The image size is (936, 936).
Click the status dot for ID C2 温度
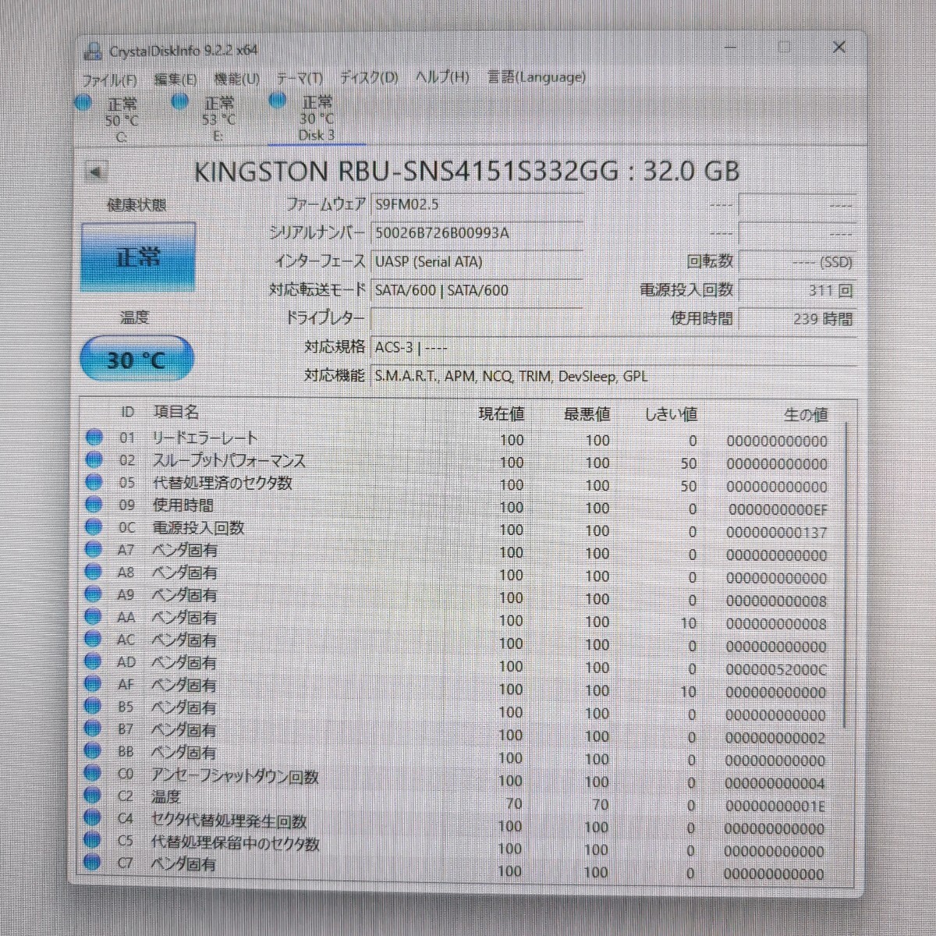coord(93,796)
